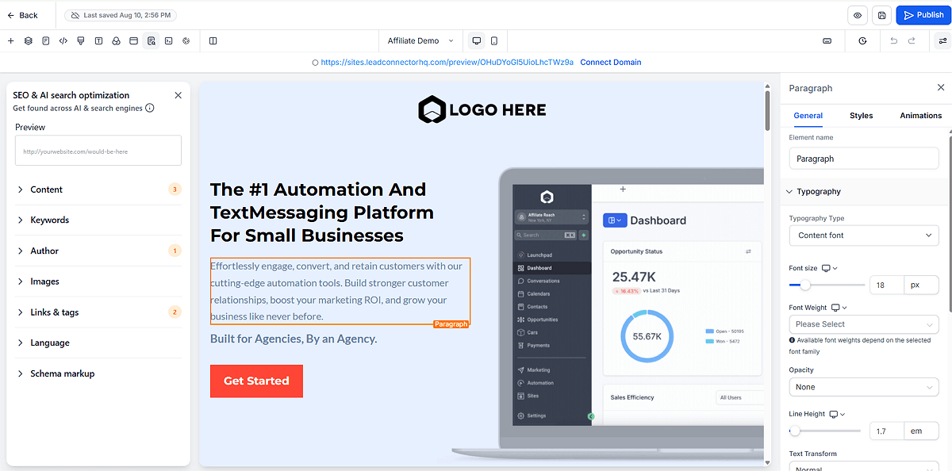952x471 pixels.
Task: Edit the Element name field
Action: [864, 159]
